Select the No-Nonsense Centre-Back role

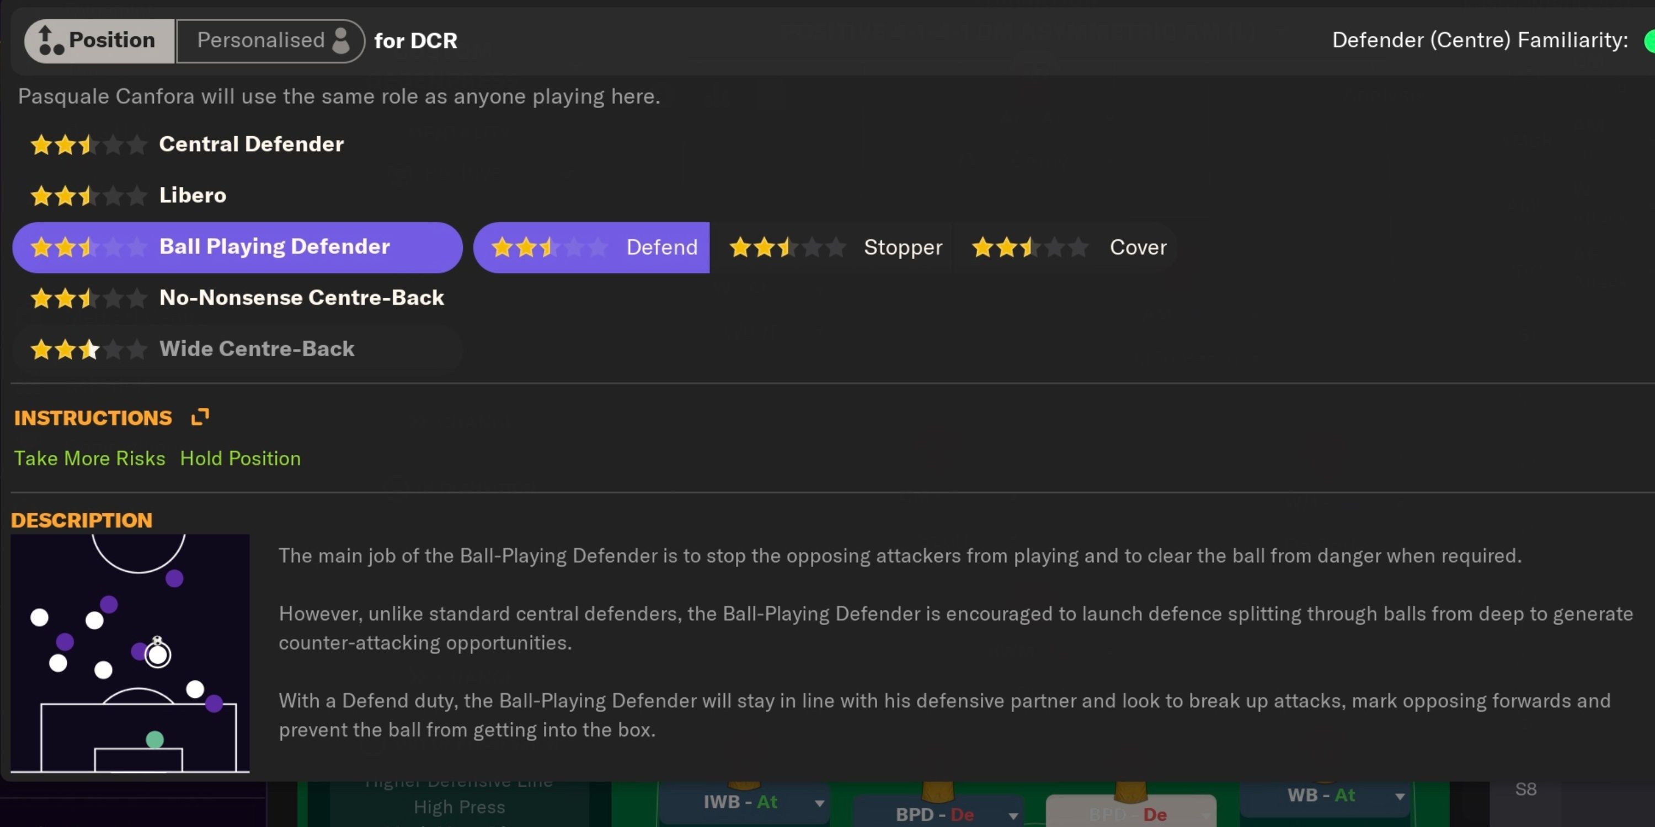pyautogui.click(x=301, y=297)
